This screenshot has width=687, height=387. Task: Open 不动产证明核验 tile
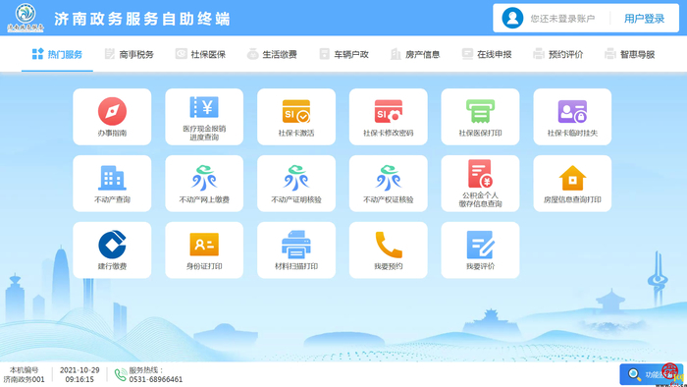tap(296, 184)
